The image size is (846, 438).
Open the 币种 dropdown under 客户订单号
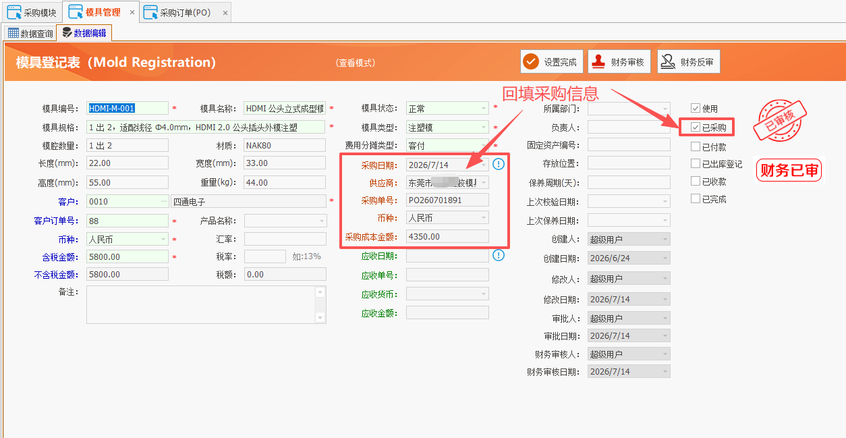pyautogui.click(x=163, y=239)
